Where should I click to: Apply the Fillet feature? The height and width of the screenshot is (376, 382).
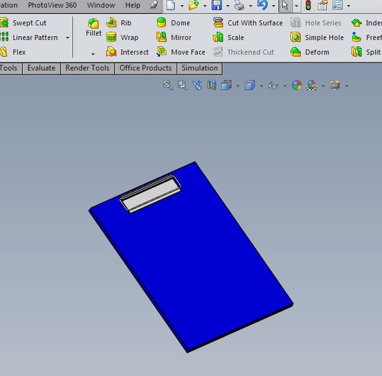[93, 27]
